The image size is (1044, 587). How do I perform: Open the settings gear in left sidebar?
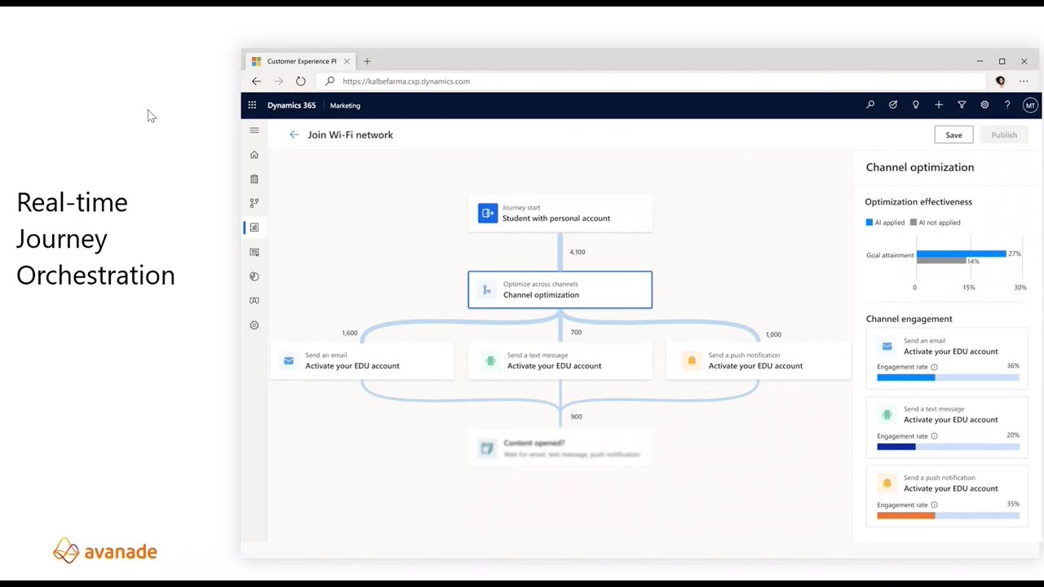[254, 325]
